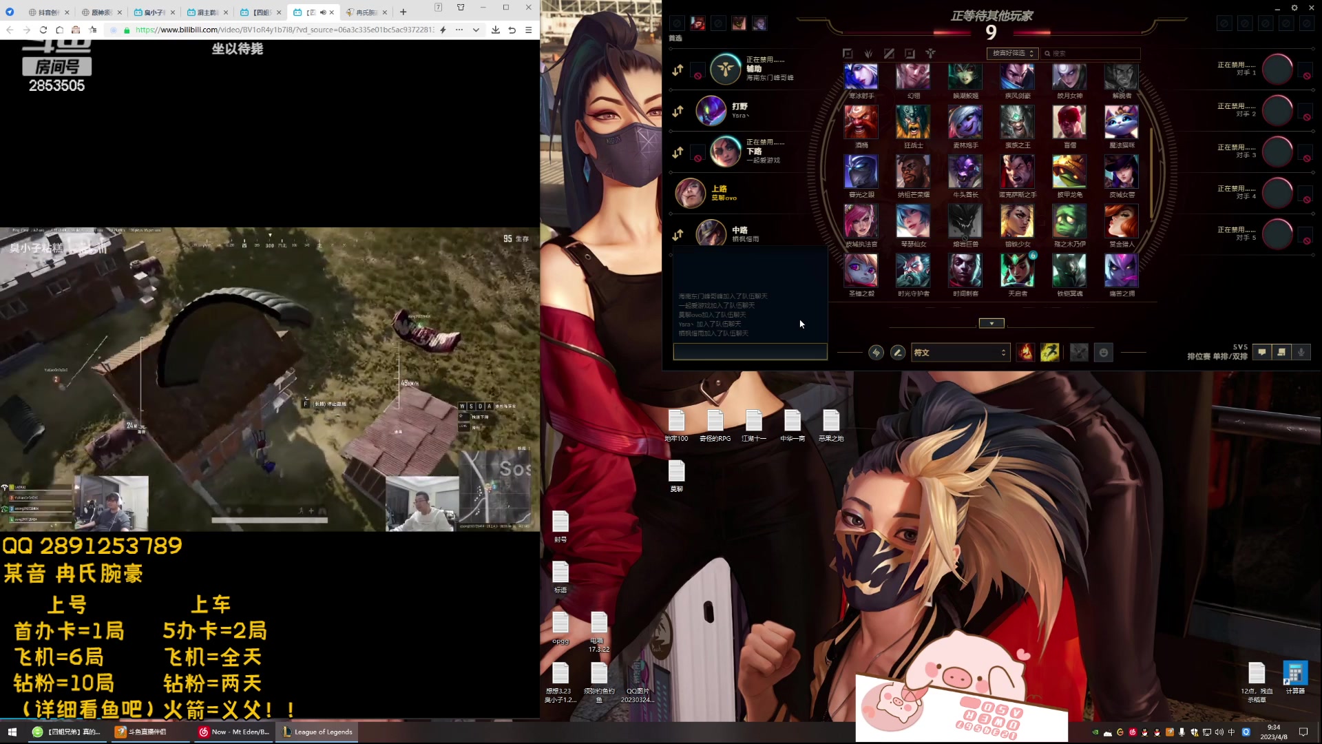Expand browser address bar dropdown chevron
Screen dimensions: 1322x744
point(475,30)
